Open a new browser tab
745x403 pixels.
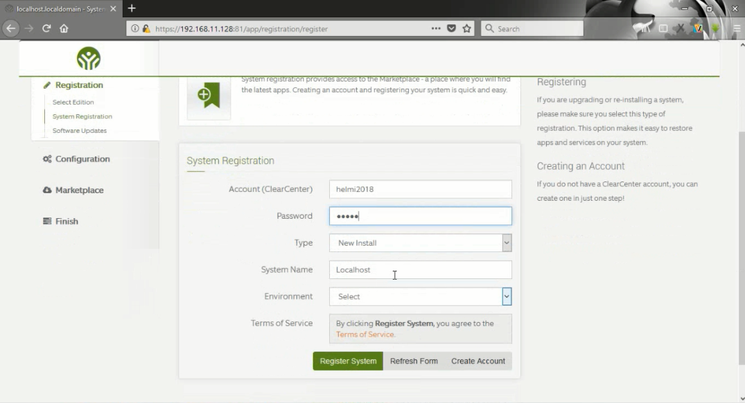pos(132,8)
